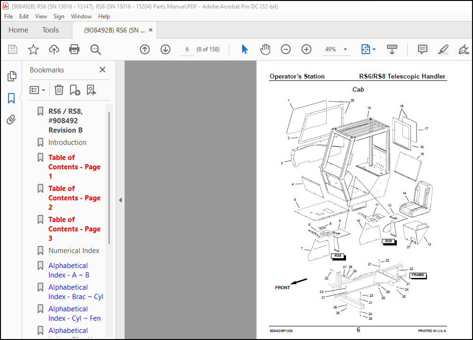Open the Window menu

pos(81,16)
